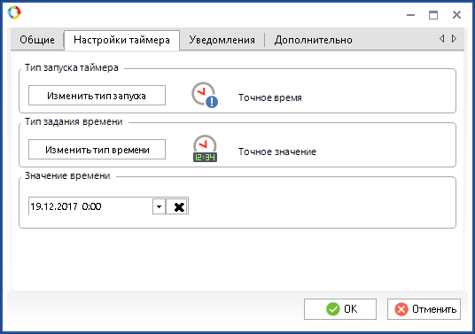Image resolution: width=475 pixels, height=334 pixels.
Task: Select the Дополнительно tab
Action: [x=313, y=40]
